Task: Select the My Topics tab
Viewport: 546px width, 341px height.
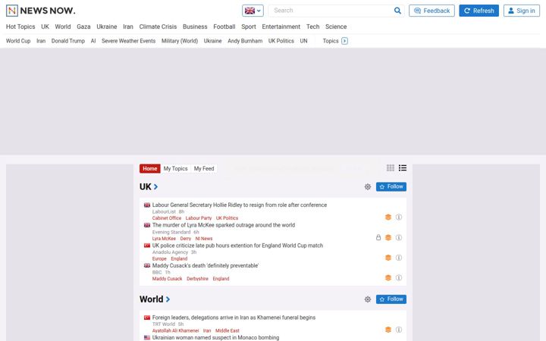Action: [x=175, y=168]
